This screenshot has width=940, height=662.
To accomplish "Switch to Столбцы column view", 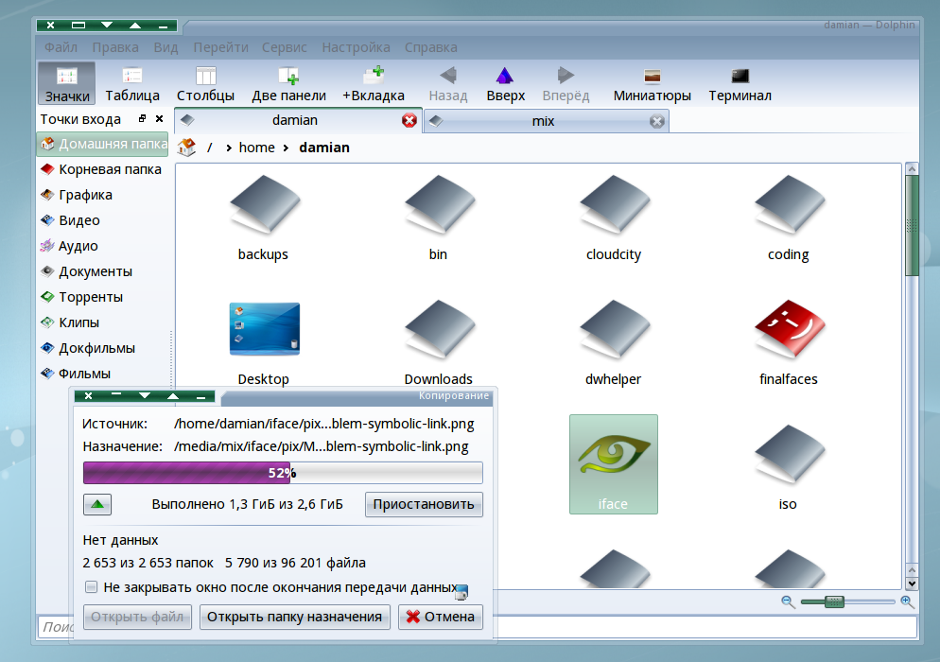I will tap(205, 83).
